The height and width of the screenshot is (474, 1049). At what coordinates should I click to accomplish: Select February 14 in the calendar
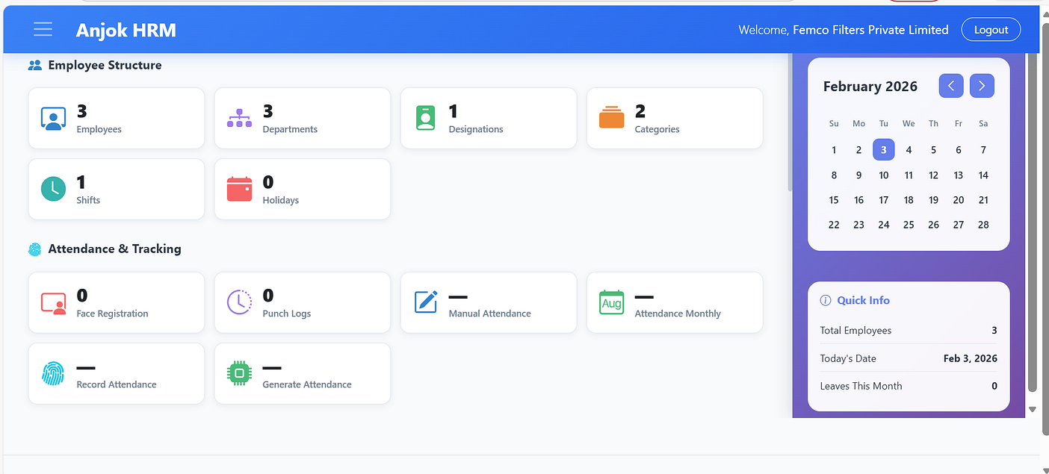[983, 175]
